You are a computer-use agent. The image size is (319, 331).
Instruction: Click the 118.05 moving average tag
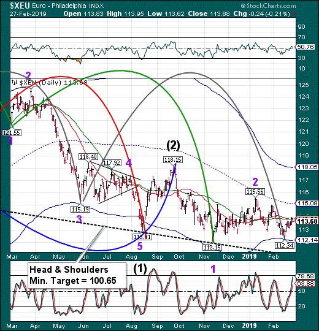click(x=307, y=167)
